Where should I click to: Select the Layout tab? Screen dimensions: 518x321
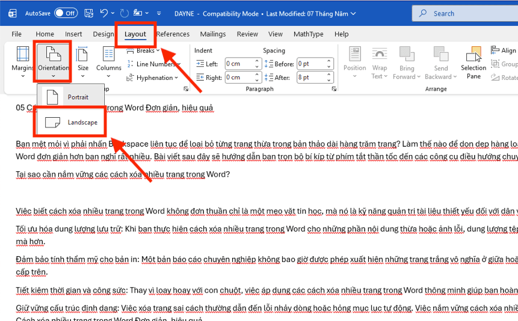click(x=135, y=34)
